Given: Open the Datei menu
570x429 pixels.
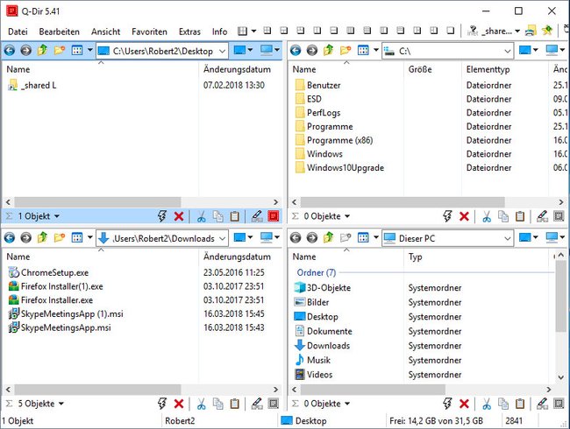Looking at the screenshot, I should pyautogui.click(x=18, y=32).
